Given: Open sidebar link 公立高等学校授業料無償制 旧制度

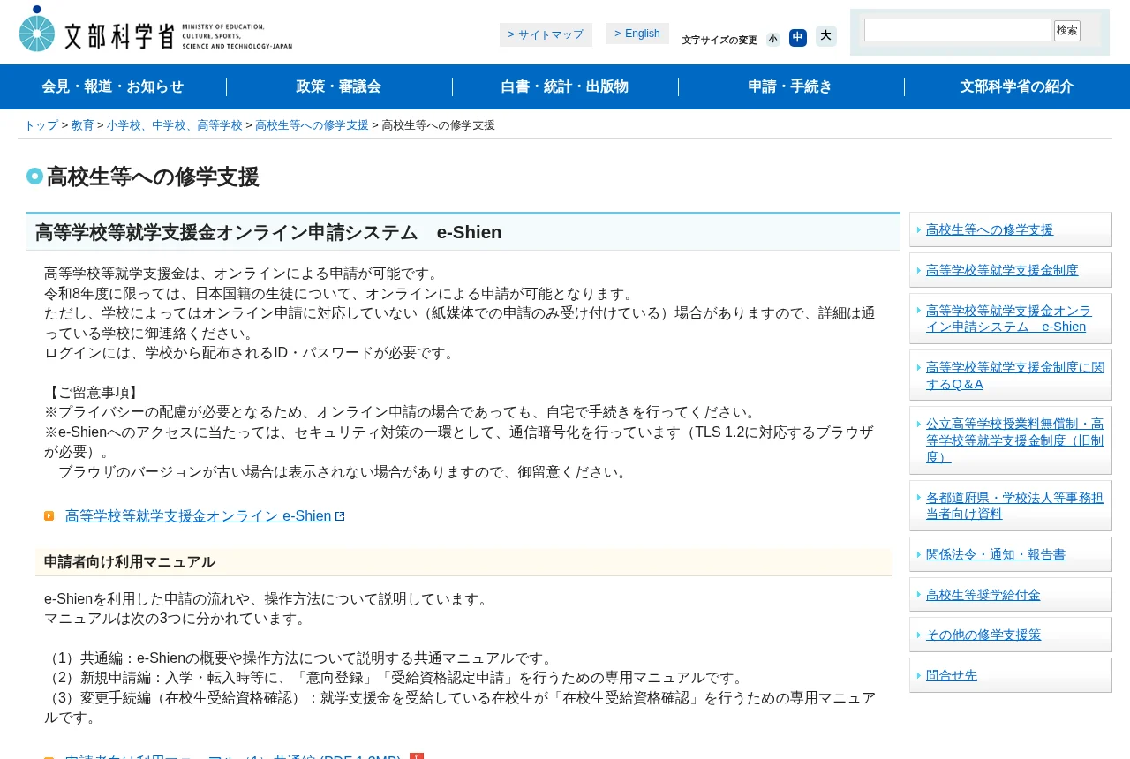Looking at the screenshot, I should pos(1015,440).
